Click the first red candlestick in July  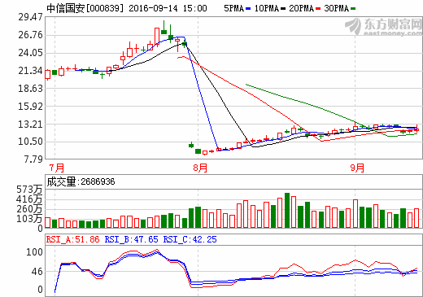(x=48, y=74)
